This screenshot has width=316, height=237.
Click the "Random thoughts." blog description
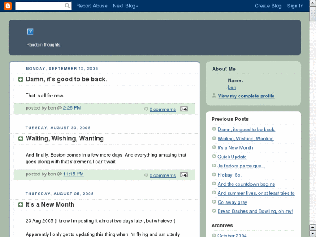click(x=44, y=45)
